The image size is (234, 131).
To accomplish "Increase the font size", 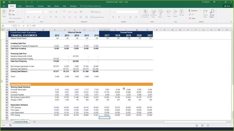I will coord(51,12).
